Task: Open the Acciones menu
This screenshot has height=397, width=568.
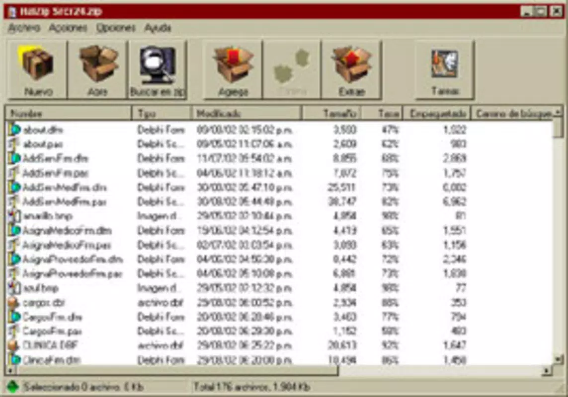Action: click(x=68, y=28)
